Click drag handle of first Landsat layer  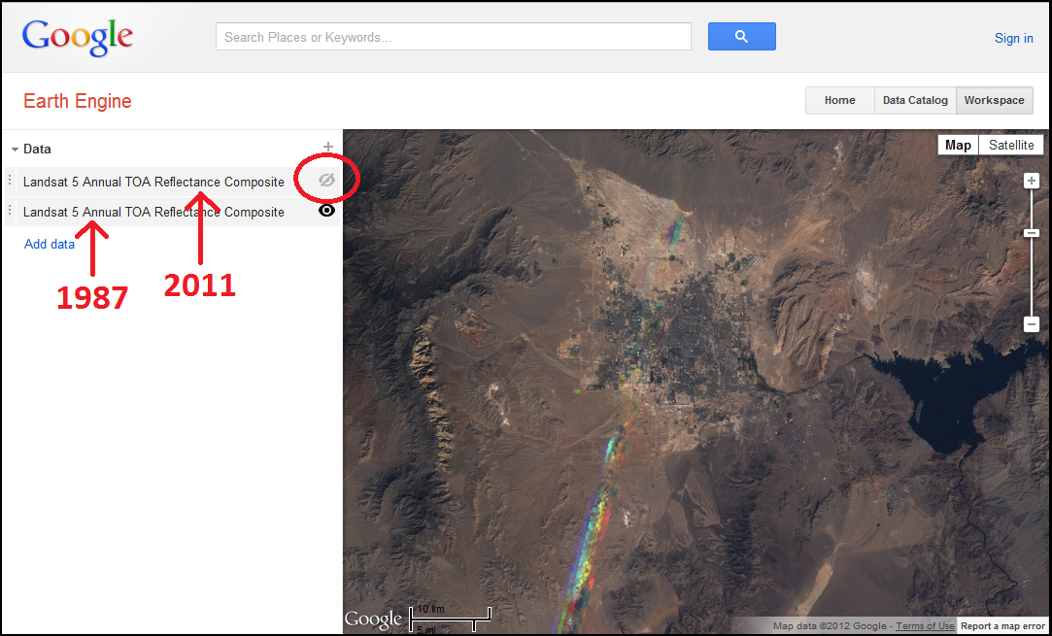(x=10, y=181)
